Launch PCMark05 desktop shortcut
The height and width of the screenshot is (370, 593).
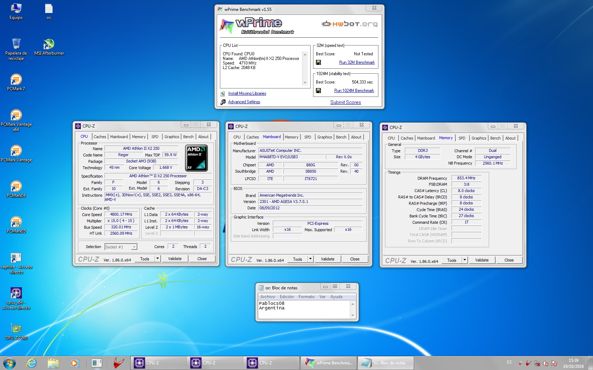16,224
